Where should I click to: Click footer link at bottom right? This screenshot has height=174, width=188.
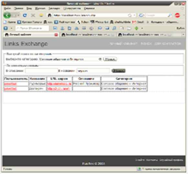(x=171, y=160)
